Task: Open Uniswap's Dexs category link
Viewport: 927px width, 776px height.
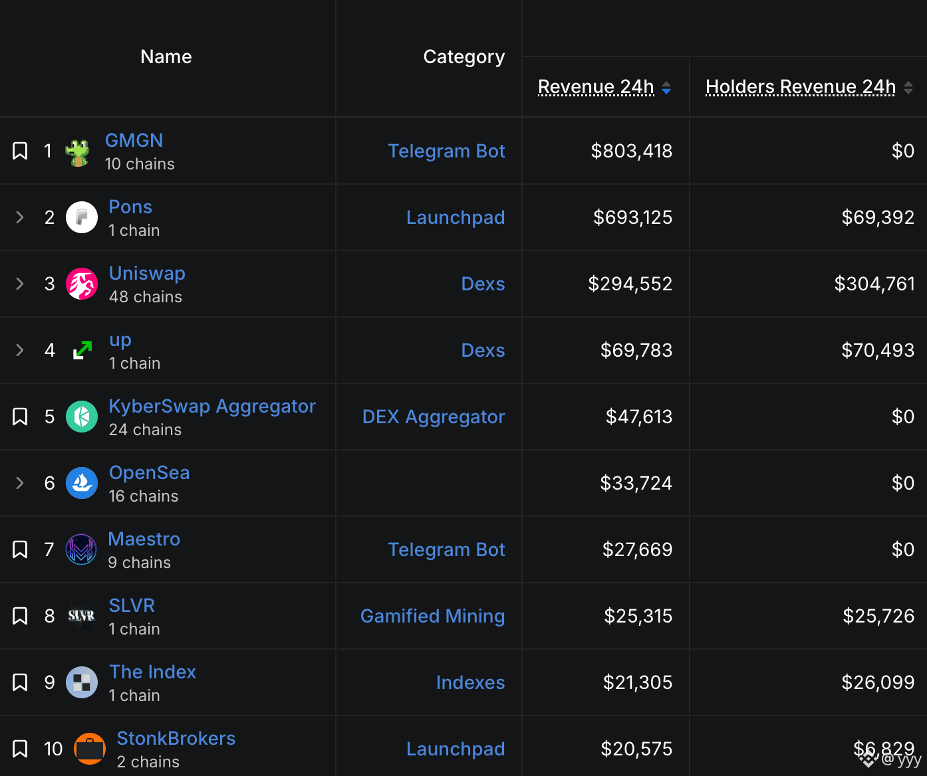Action: [x=483, y=284]
